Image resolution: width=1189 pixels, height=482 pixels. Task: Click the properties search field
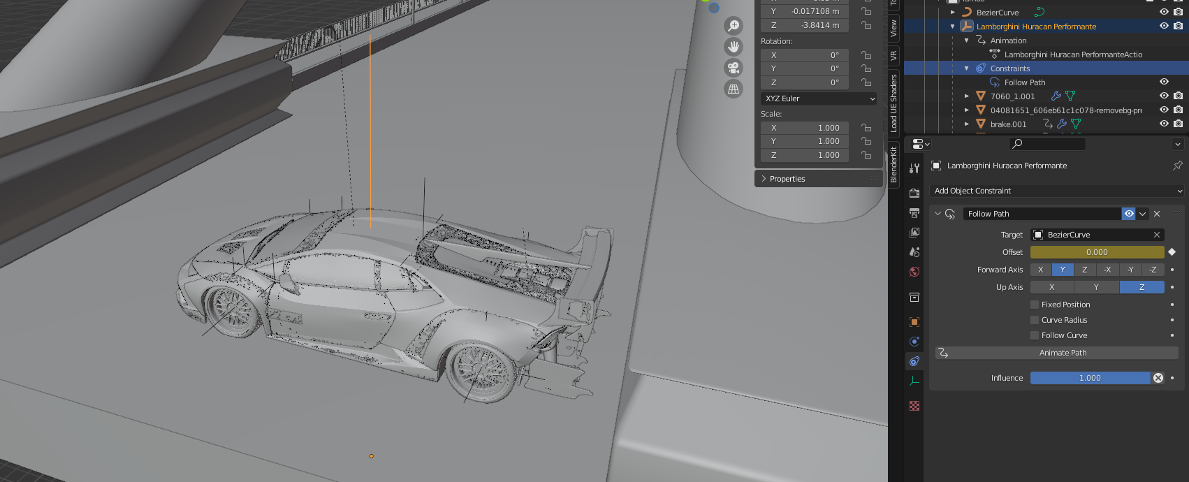(x=1047, y=143)
